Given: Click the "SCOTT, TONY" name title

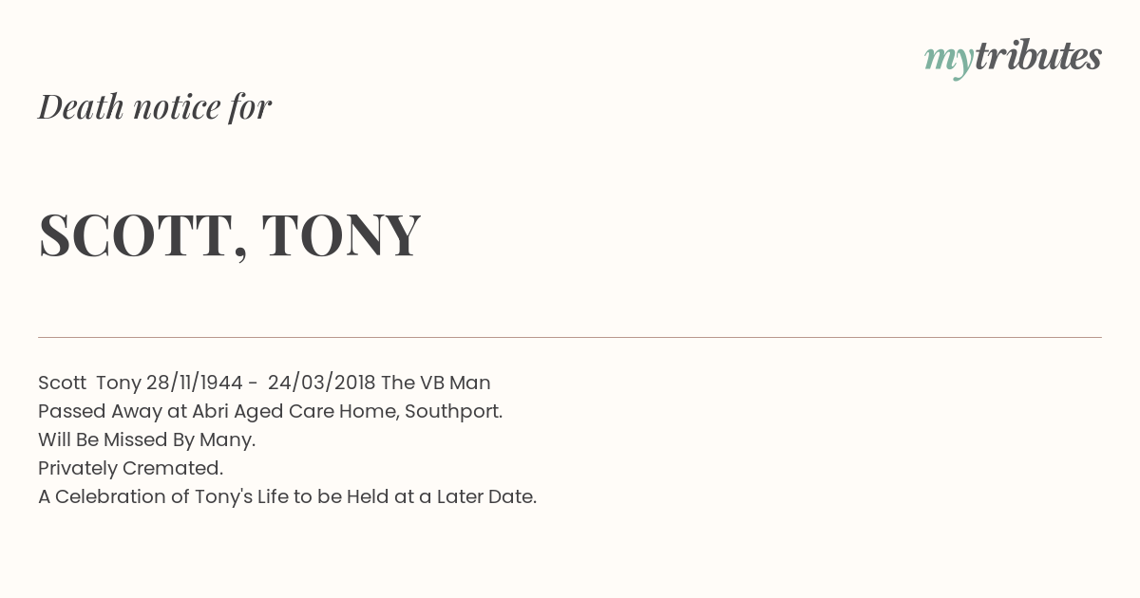Looking at the screenshot, I should pos(229,234).
